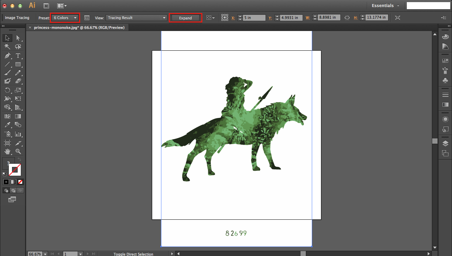The height and width of the screenshot is (256, 452).
Task: Toggle constrain width and height proportions
Action: [x=347, y=18]
